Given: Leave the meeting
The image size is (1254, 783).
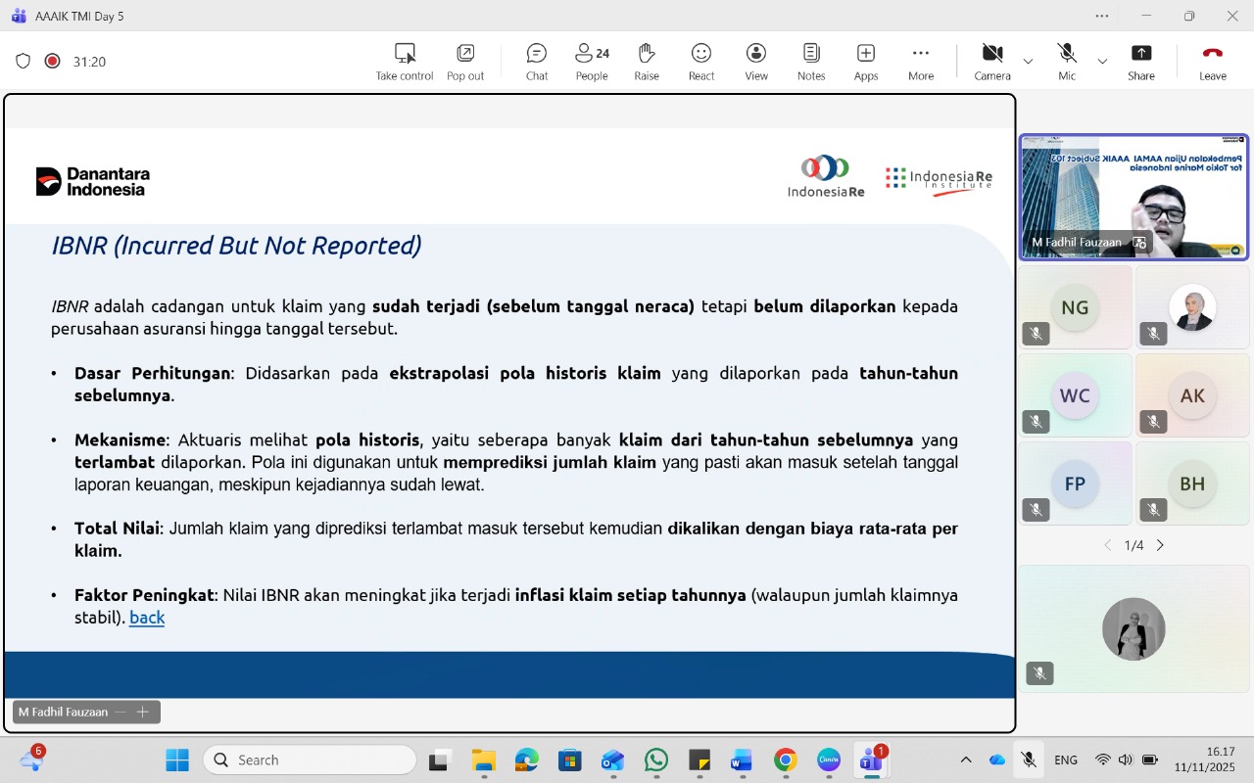Looking at the screenshot, I should [x=1213, y=61].
